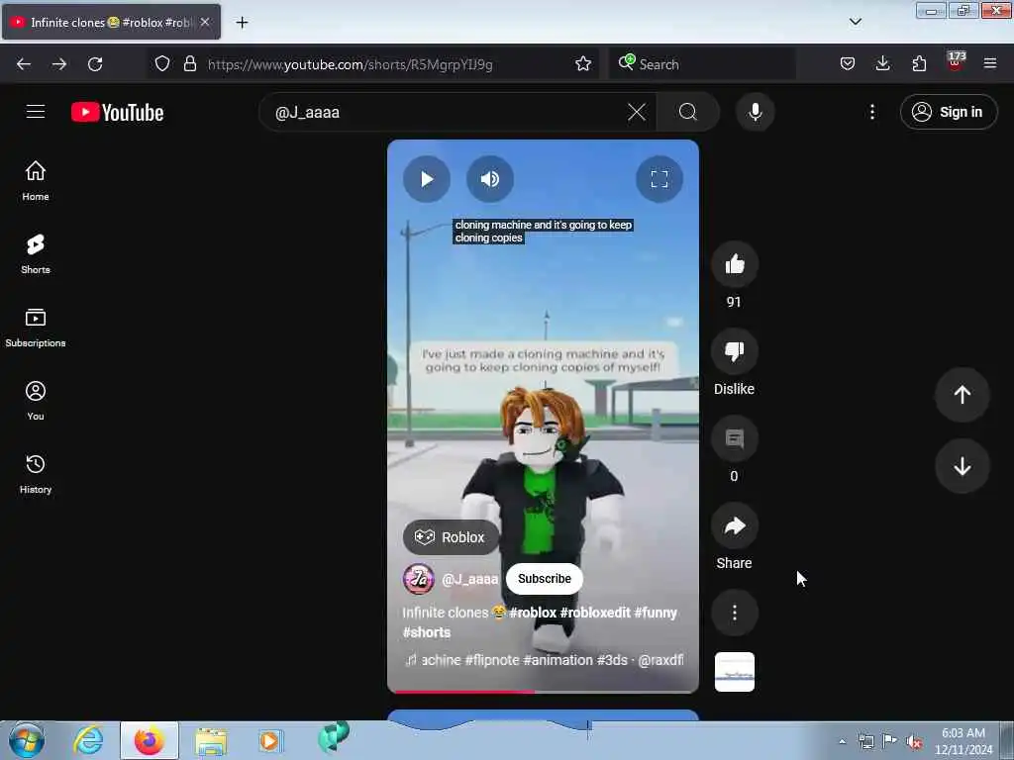
Task: Open a new browser tab
Action: [242, 23]
